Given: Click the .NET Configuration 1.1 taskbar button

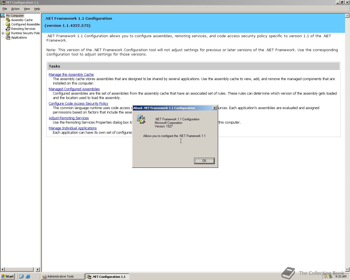Looking at the screenshot, I should click(x=107, y=276).
